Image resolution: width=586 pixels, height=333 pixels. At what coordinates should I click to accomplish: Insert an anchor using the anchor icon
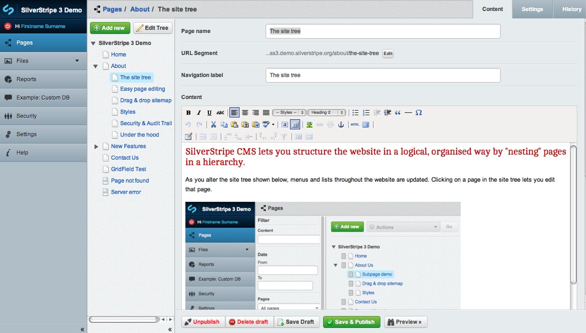[341, 125]
